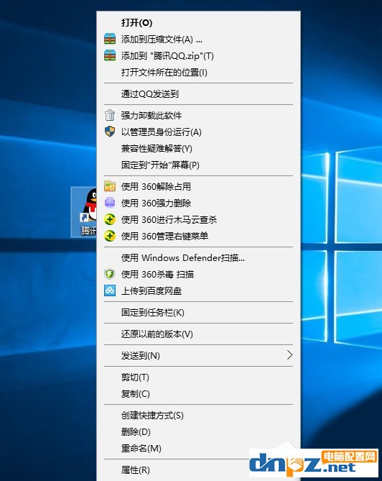Click the 360杀毒 green shield icon
The height and width of the screenshot is (481, 382).
coord(110,274)
